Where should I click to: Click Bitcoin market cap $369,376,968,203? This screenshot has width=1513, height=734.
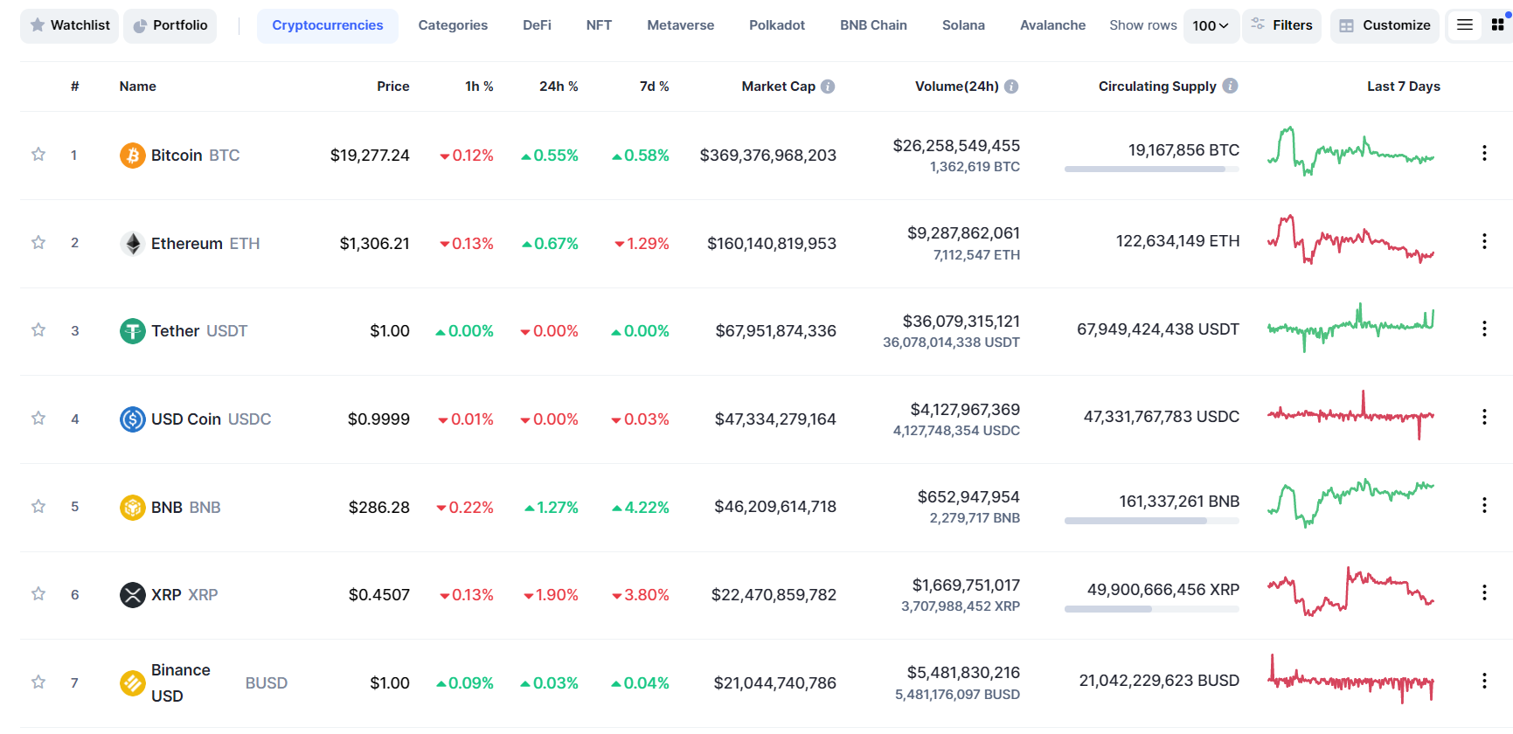[768, 156]
